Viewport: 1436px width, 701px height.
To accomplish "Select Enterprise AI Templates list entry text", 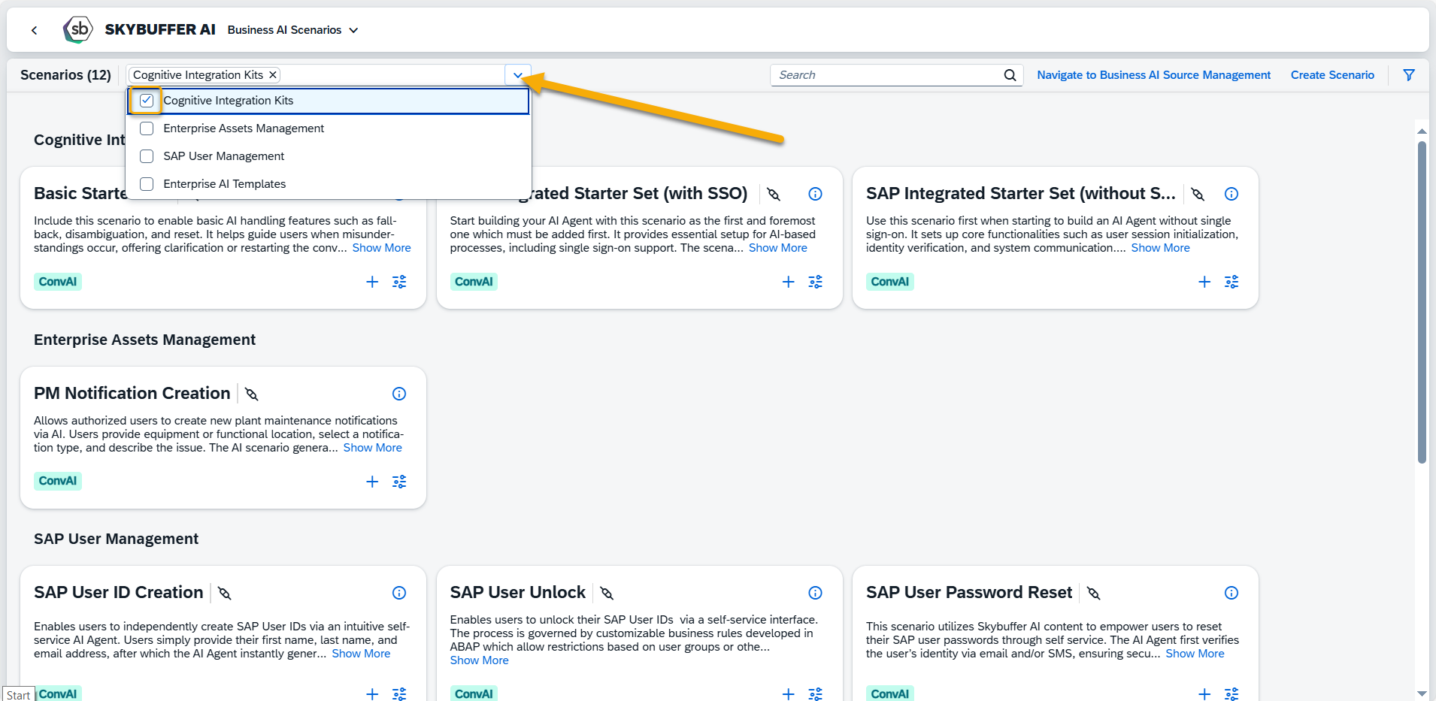I will (x=225, y=184).
